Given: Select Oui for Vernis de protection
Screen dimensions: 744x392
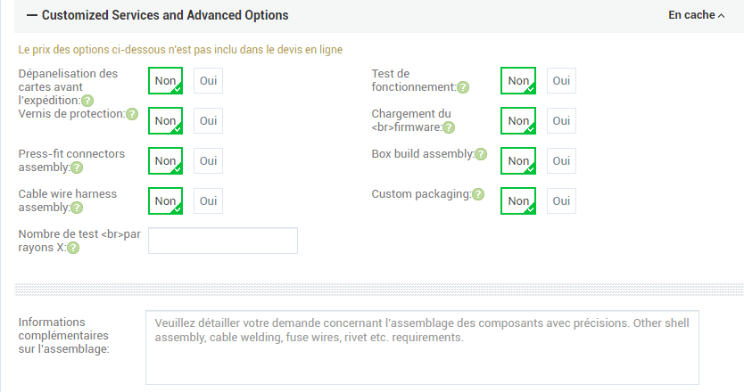Looking at the screenshot, I should click(x=209, y=121).
